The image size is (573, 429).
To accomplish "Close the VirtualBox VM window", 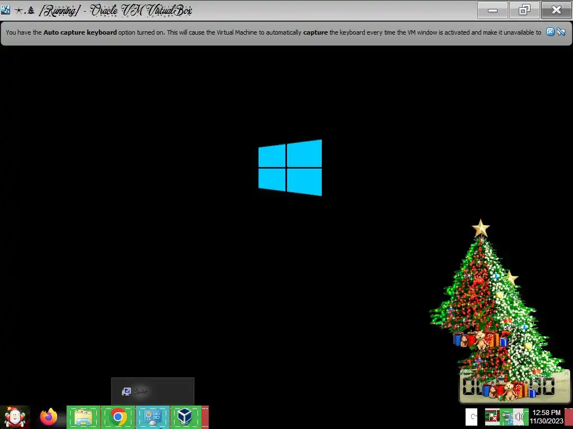I will click(x=556, y=10).
